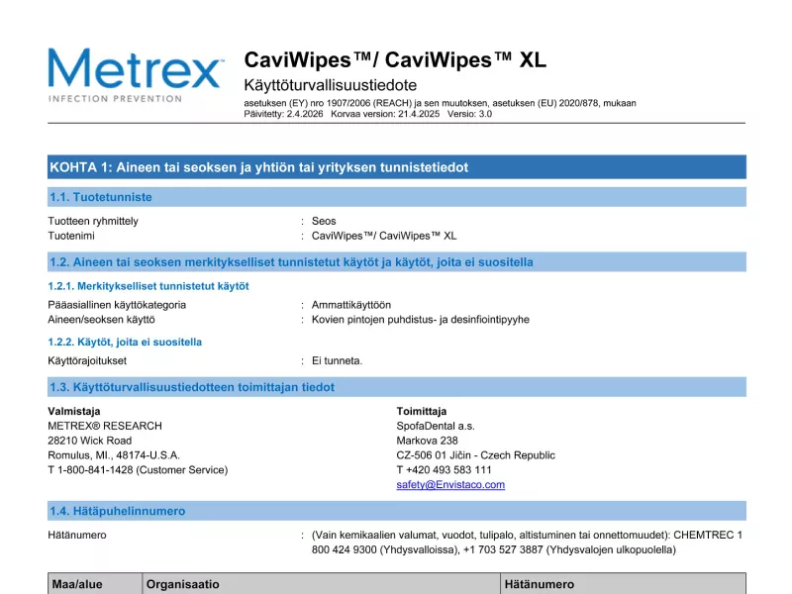The height and width of the screenshot is (594, 792).
Task: Select SpofaDental a.s.
Action: pyautogui.click(x=436, y=426)
